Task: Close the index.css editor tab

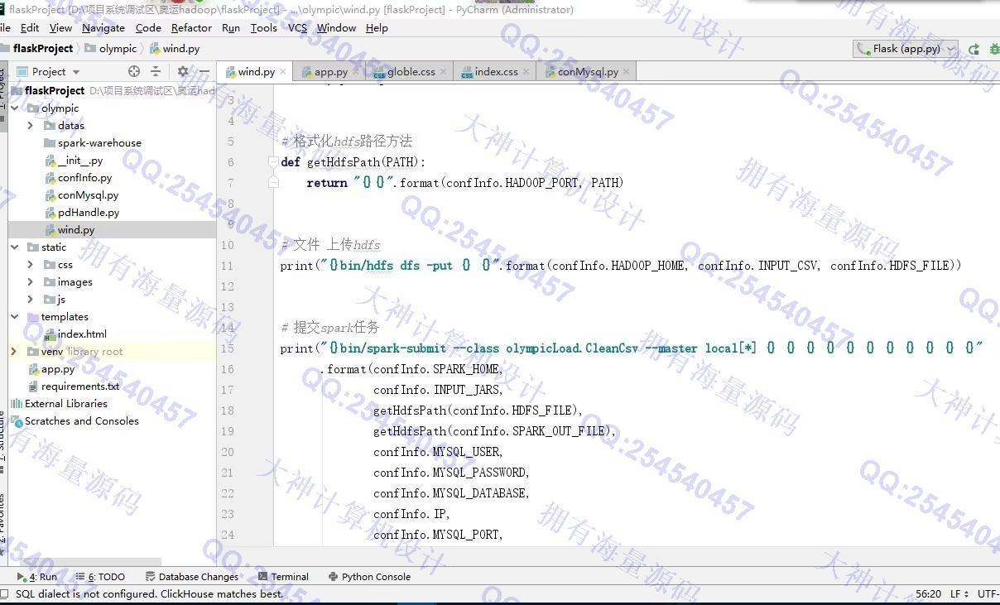Action: point(526,72)
